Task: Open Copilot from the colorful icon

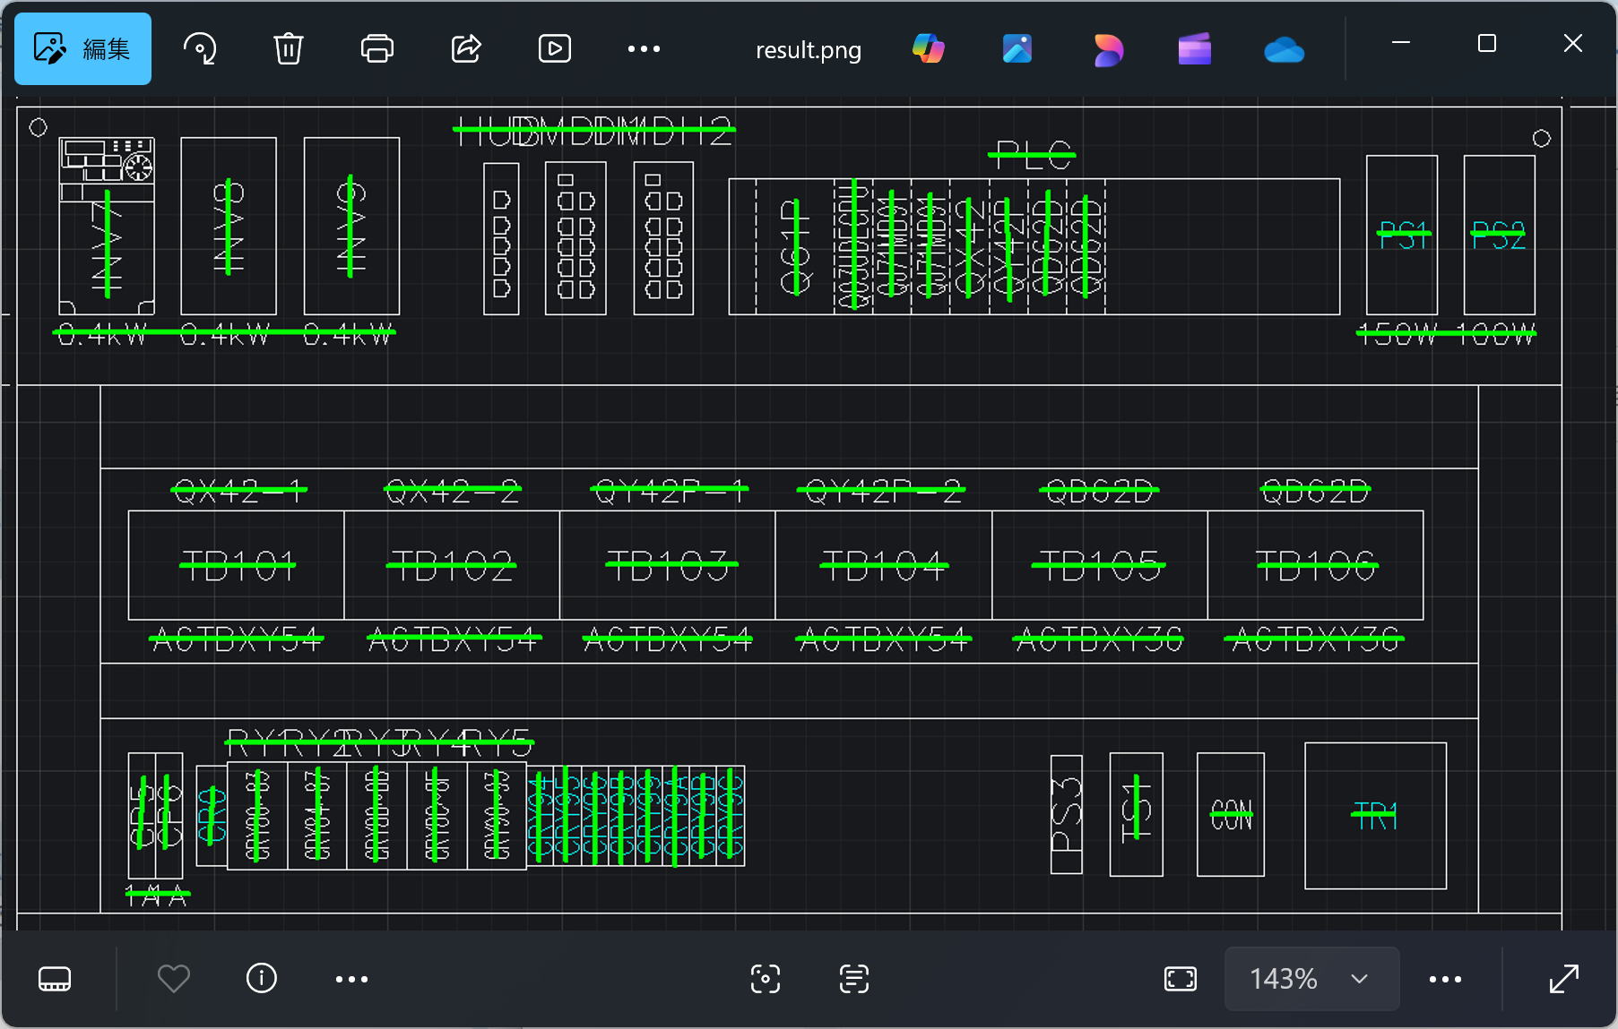Action: tap(928, 48)
